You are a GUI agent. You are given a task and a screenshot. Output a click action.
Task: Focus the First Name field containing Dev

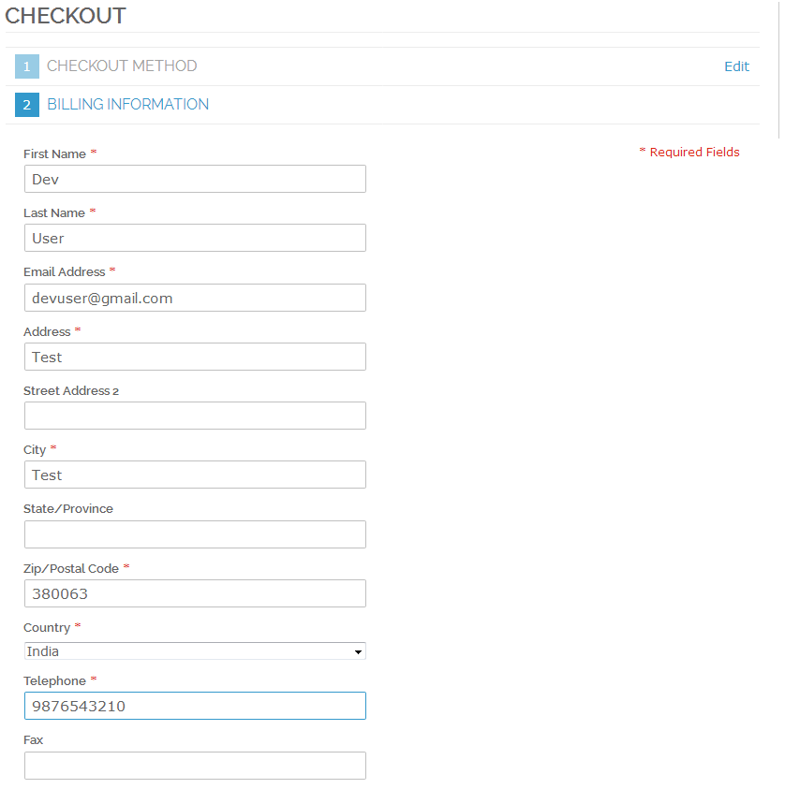pos(195,179)
